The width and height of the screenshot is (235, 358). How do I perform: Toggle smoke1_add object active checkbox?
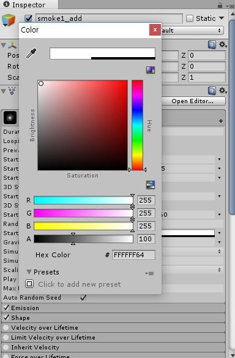[28, 18]
